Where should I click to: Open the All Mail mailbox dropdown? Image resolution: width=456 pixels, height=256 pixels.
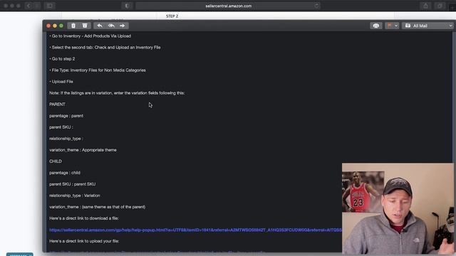(x=427, y=26)
